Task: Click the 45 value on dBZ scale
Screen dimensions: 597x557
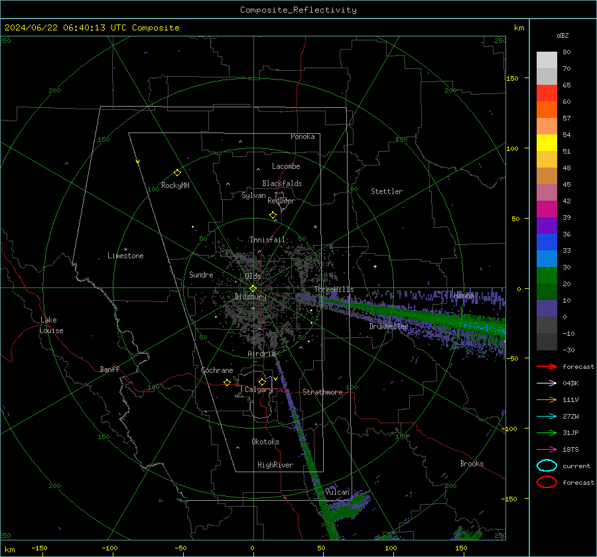Action: coord(566,184)
